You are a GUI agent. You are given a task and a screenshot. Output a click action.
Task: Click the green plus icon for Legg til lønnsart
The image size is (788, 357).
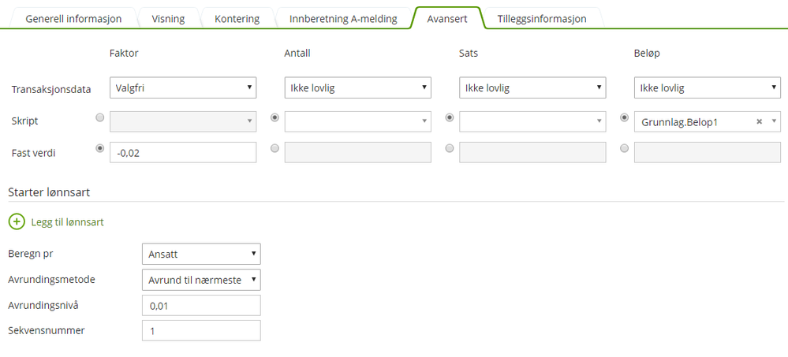point(17,222)
